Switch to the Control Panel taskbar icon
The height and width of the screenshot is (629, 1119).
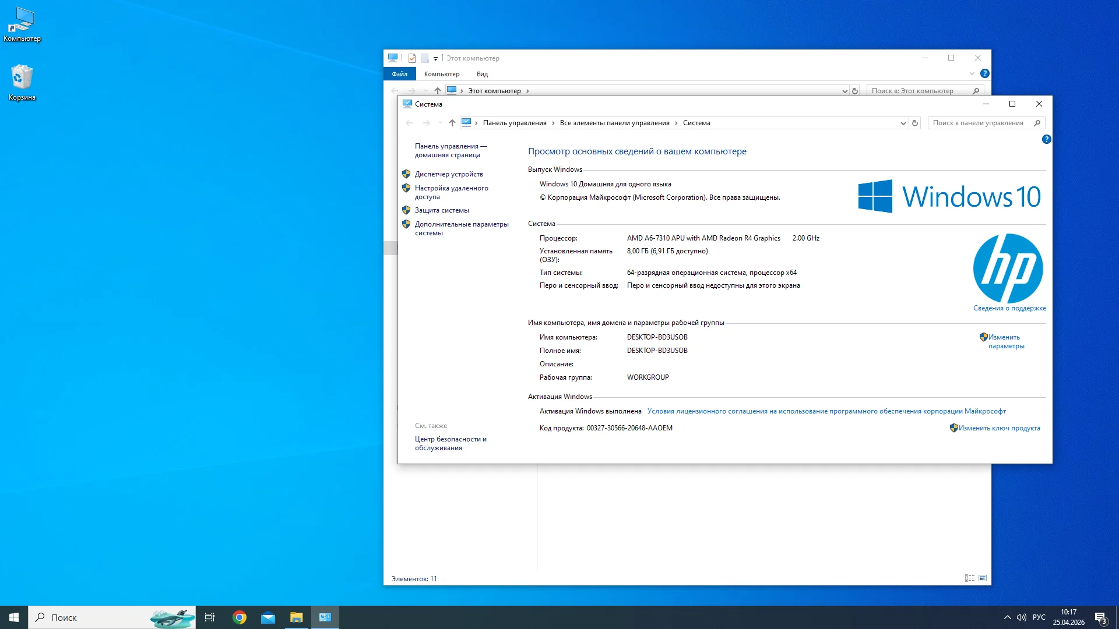(x=325, y=617)
